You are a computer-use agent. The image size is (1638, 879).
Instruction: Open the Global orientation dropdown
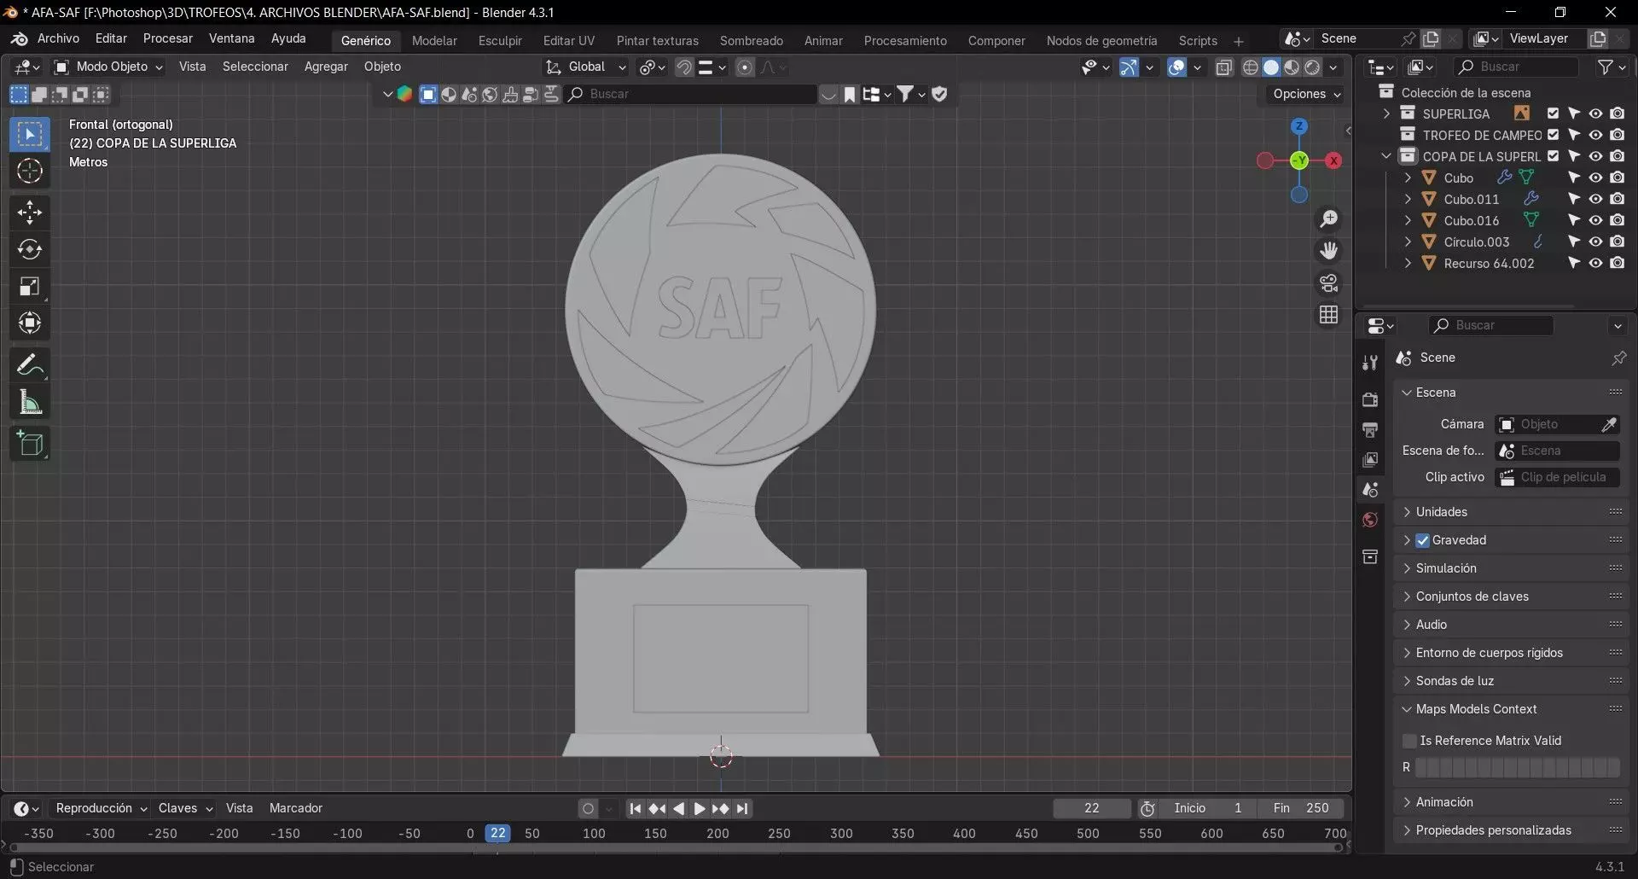(585, 67)
